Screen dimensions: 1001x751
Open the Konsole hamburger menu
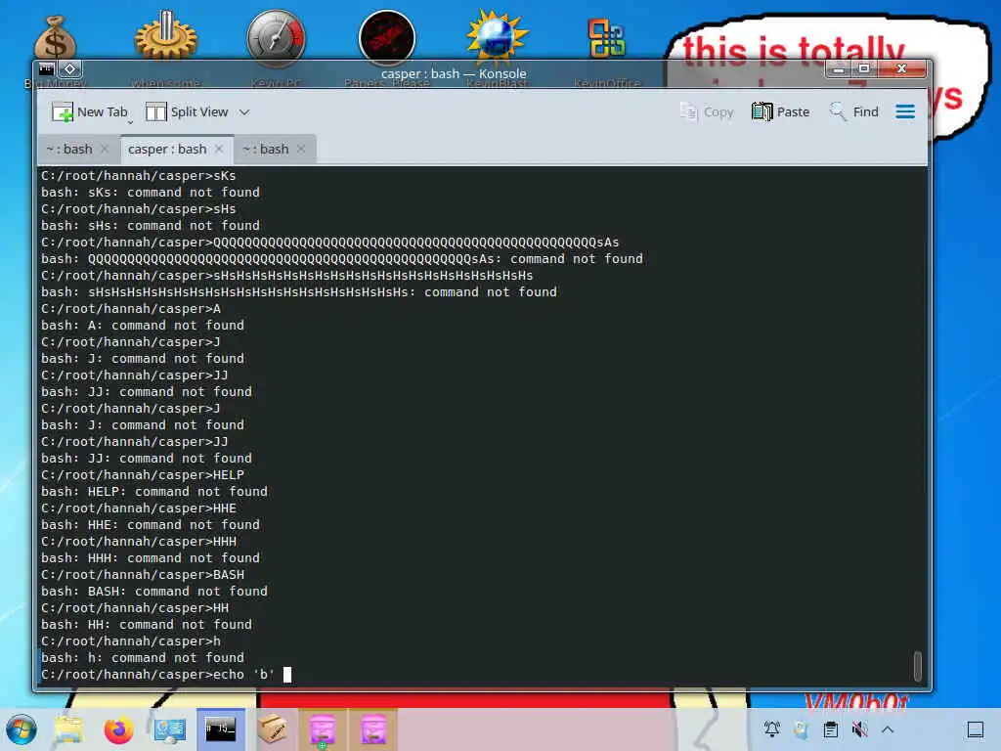point(905,111)
